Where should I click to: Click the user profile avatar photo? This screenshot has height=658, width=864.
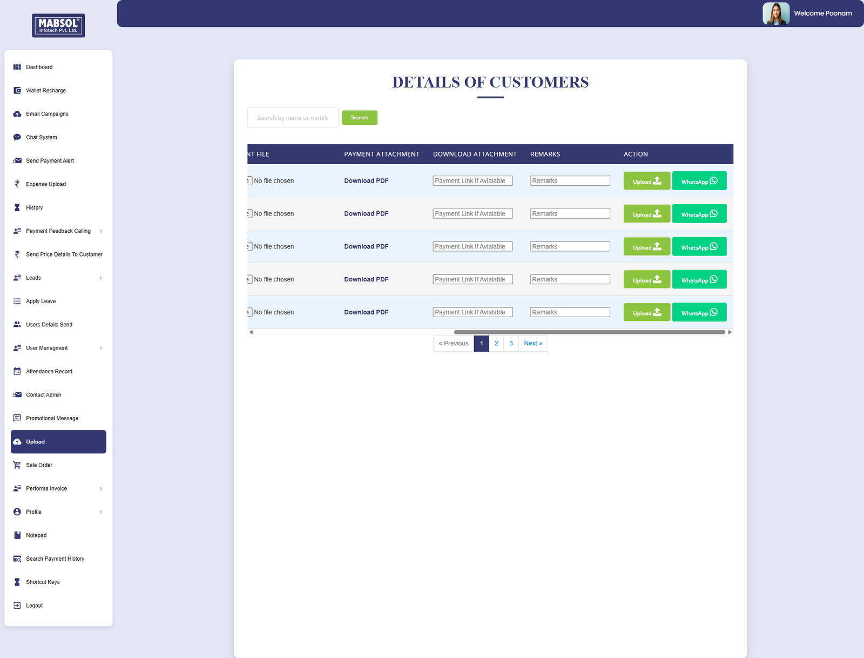775,14
